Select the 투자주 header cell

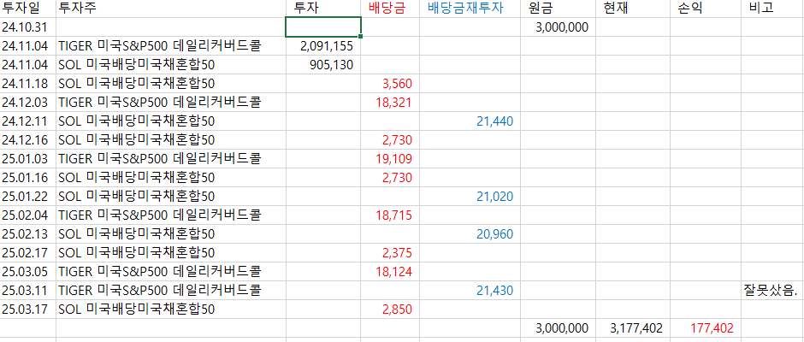[171, 9]
